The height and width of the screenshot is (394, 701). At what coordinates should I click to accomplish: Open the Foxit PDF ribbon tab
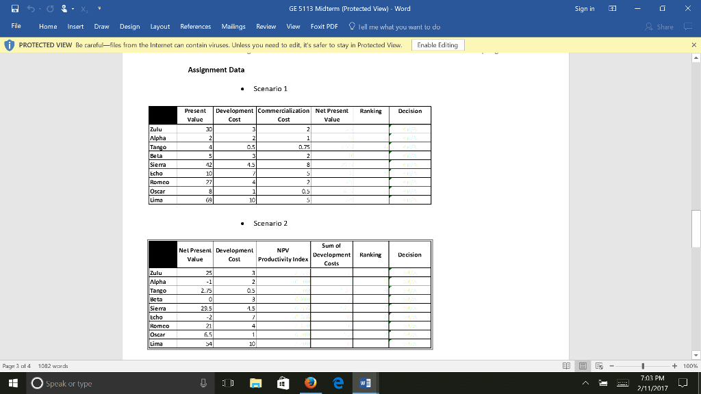323,27
